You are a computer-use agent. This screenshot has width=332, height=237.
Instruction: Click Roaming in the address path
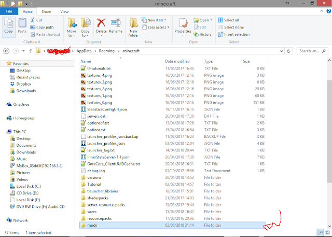[x=106, y=51]
